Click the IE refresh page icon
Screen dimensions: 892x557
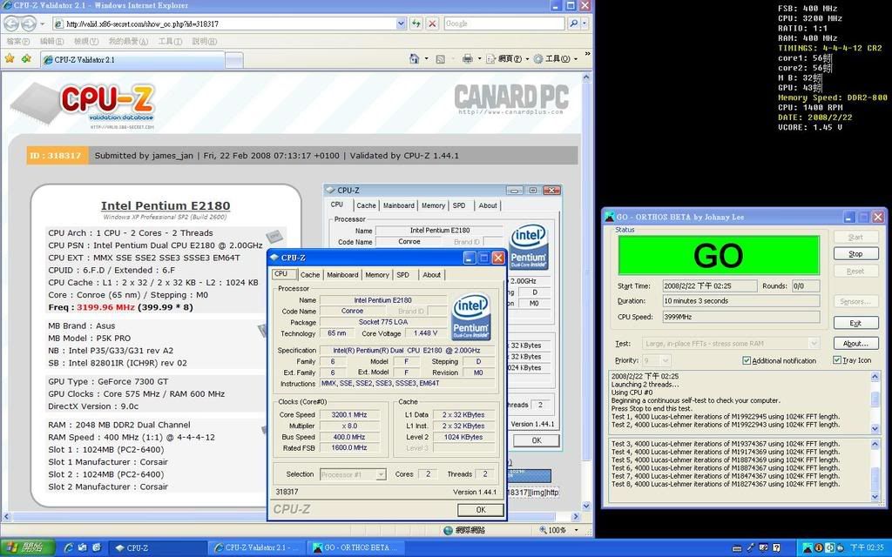[416, 23]
